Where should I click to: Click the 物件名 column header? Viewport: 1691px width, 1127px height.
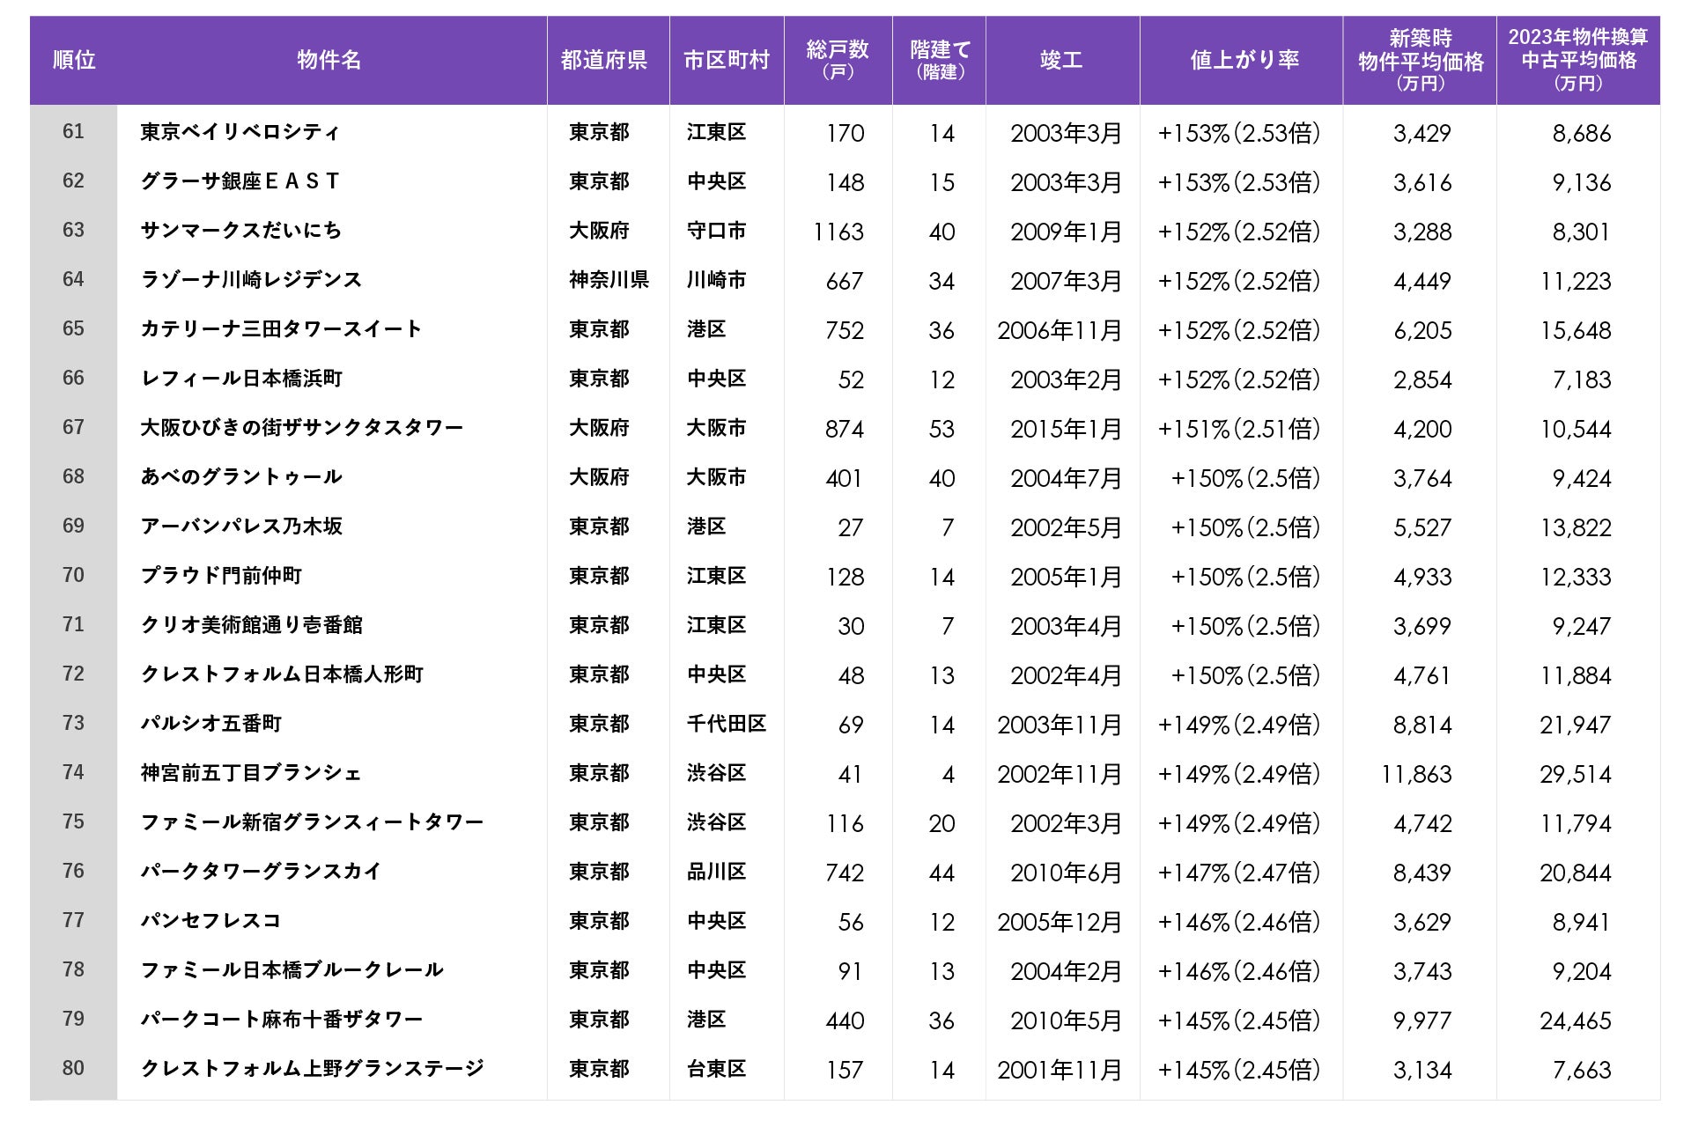click(329, 60)
